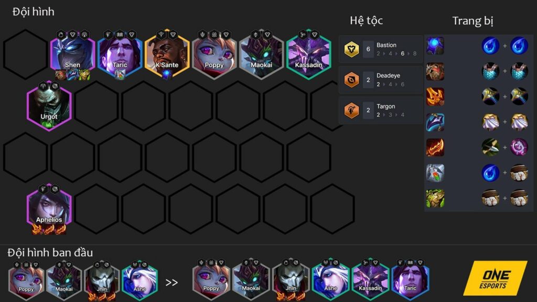Viewport: 537px width, 302px height.
Task: Click the Trang bị heading
Action: point(472,21)
